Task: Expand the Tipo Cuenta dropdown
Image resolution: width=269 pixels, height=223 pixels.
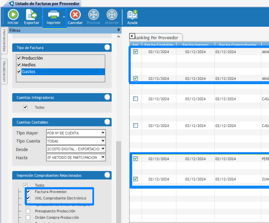Action: [x=103, y=141]
